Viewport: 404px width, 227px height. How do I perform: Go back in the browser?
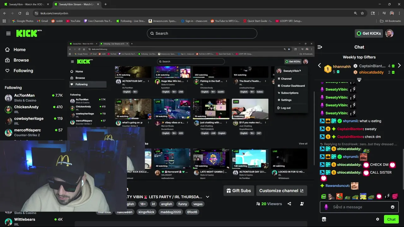pyautogui.click(x=4, y=13)
